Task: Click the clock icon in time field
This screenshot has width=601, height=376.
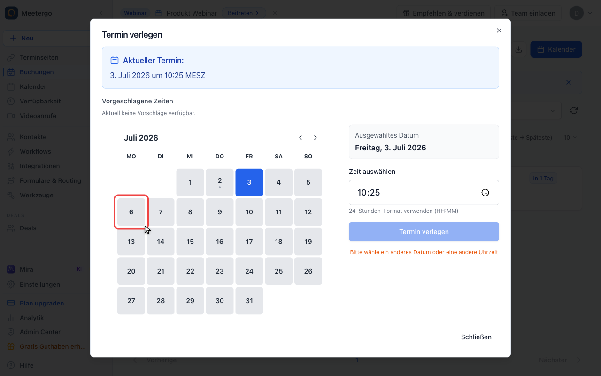Action: pyautogui.click(x=485, y=193)
